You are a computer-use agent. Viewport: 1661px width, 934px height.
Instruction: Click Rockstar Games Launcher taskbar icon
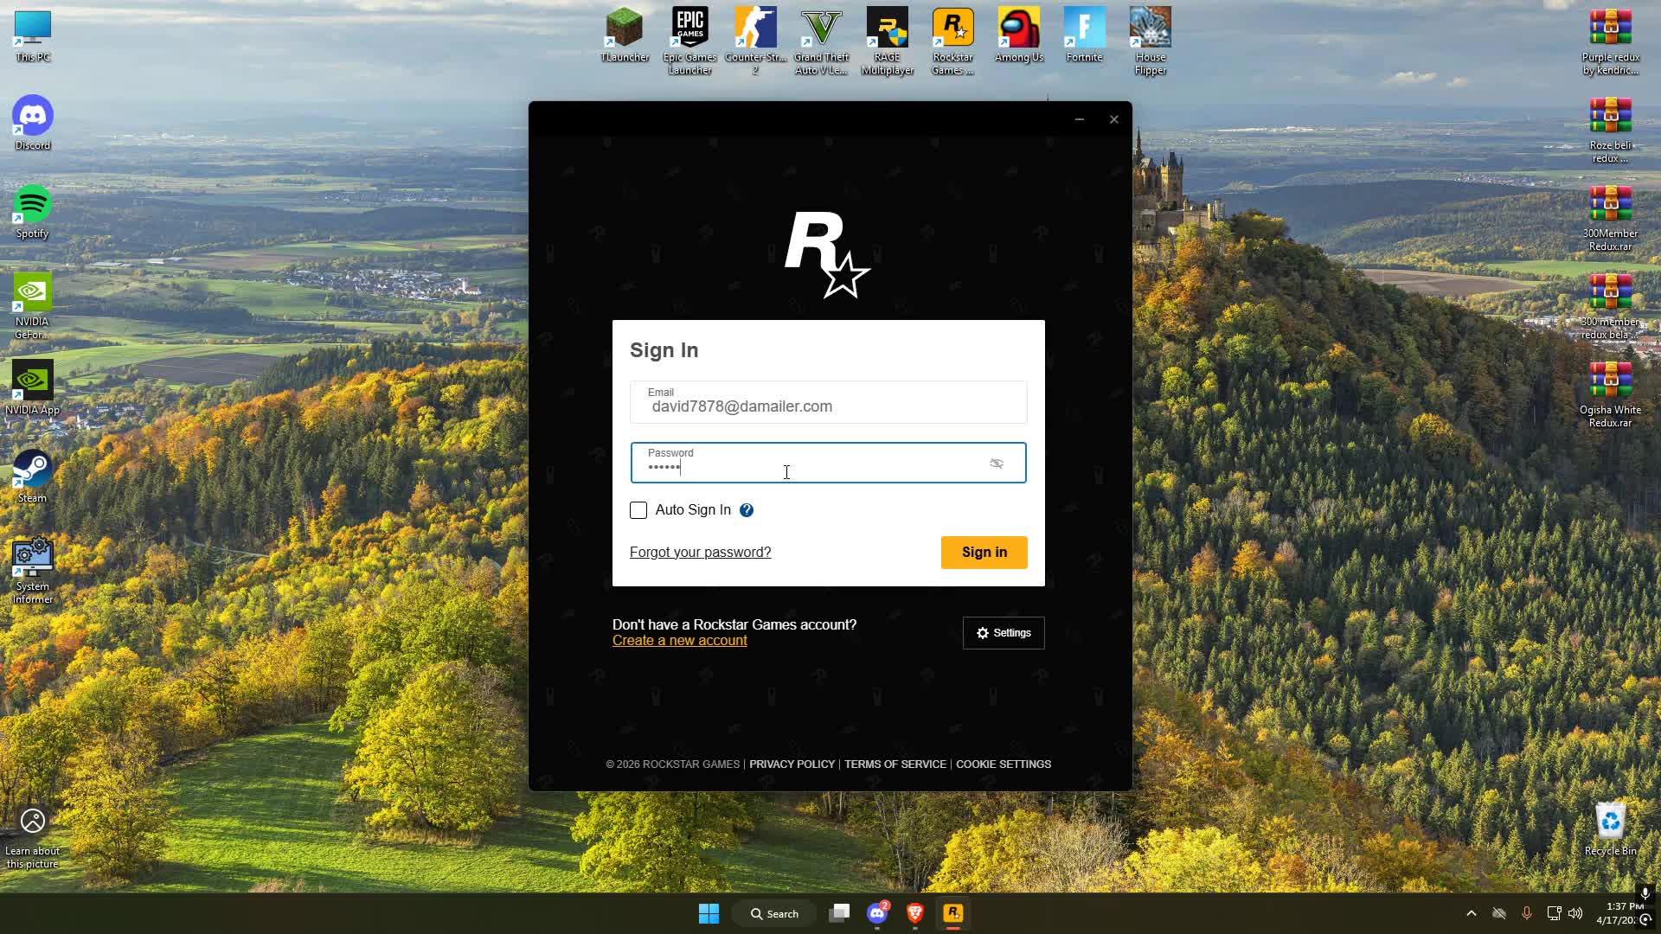tap(952, 913)
